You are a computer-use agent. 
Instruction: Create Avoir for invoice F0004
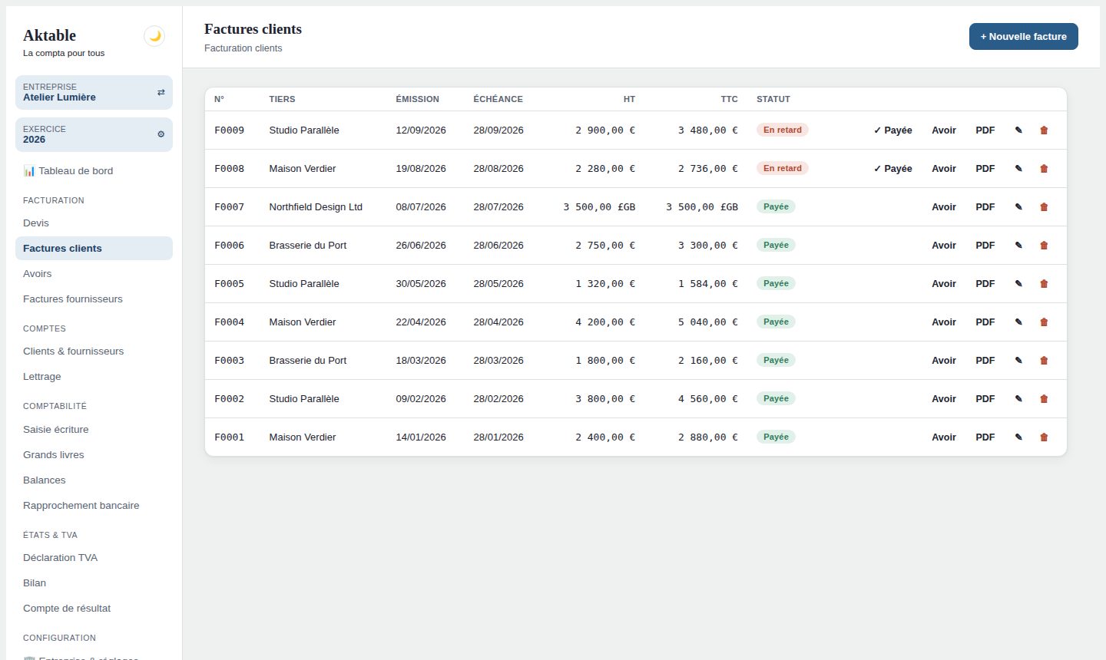point(944,322)
